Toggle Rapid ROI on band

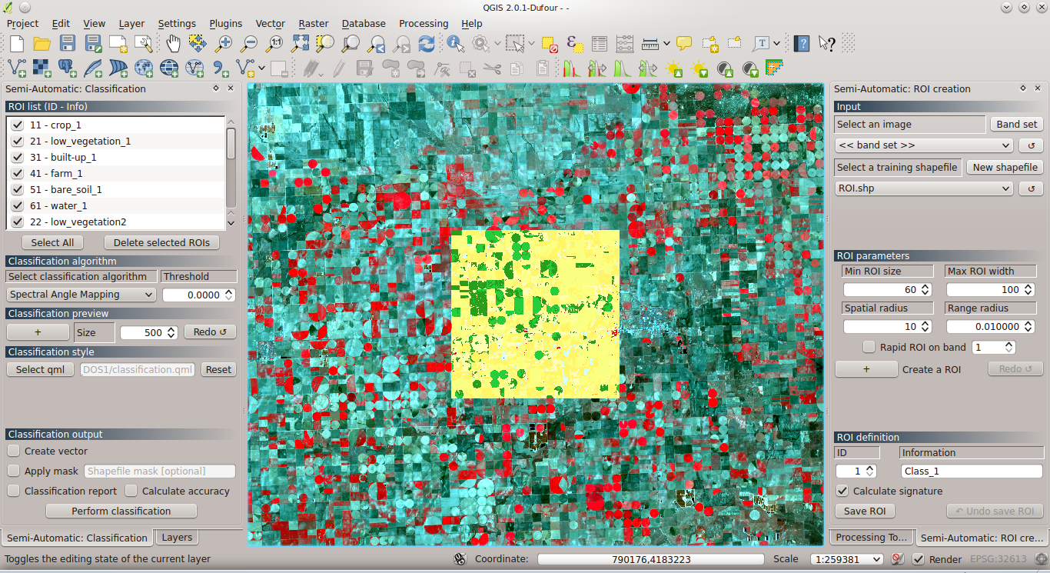click(869, 346)
